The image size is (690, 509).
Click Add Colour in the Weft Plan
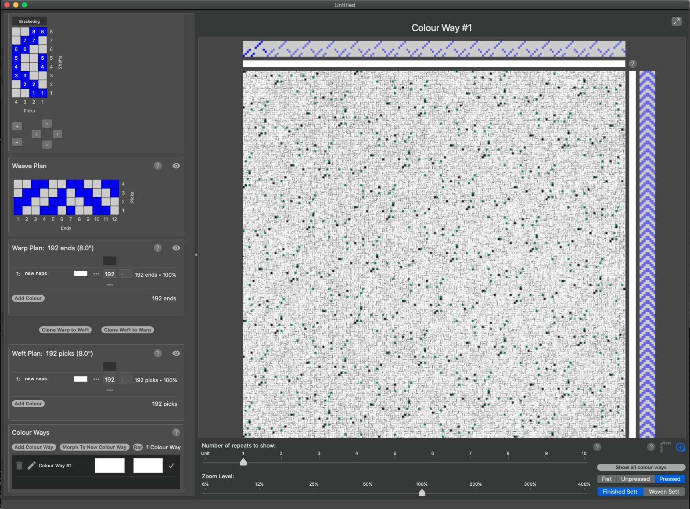pyautogui.click(x=28, y=404)
